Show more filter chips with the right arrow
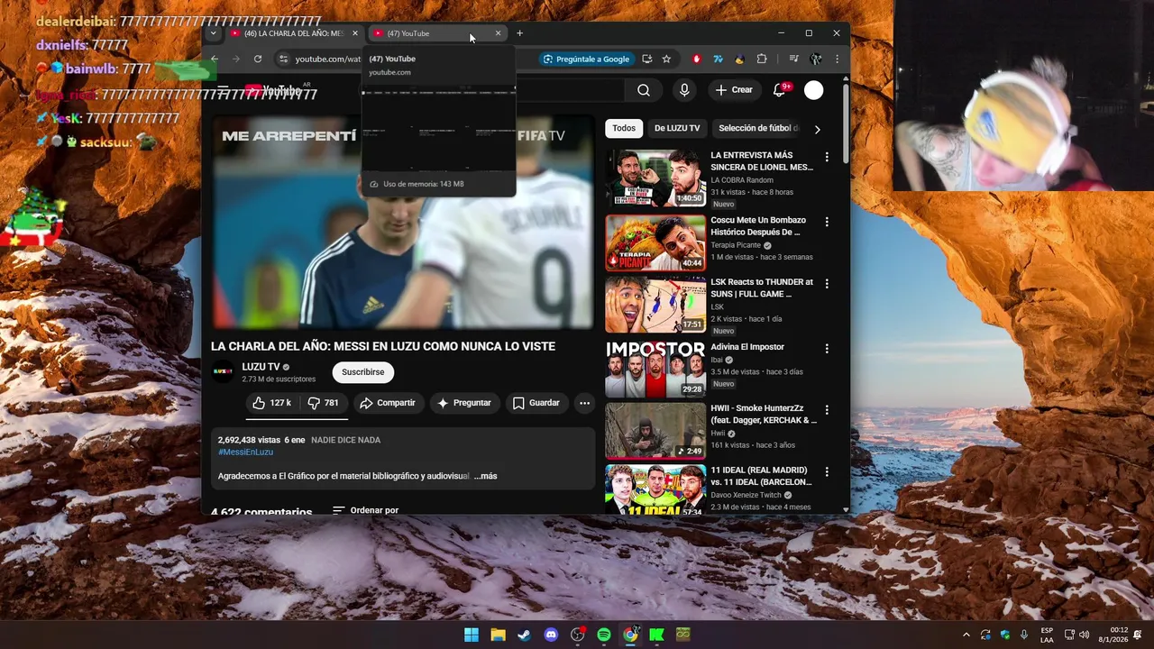Viewport: 1154px width, 649px height. point(817,129)
